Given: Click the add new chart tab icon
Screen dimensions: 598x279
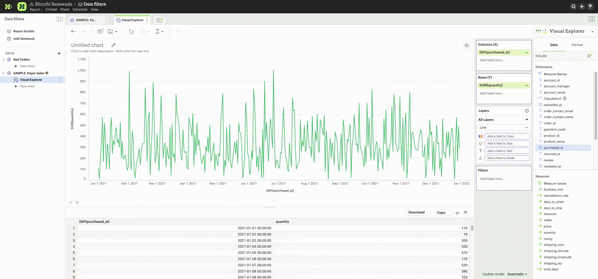Looking at the screenshot, I should (x=160, y=20).
